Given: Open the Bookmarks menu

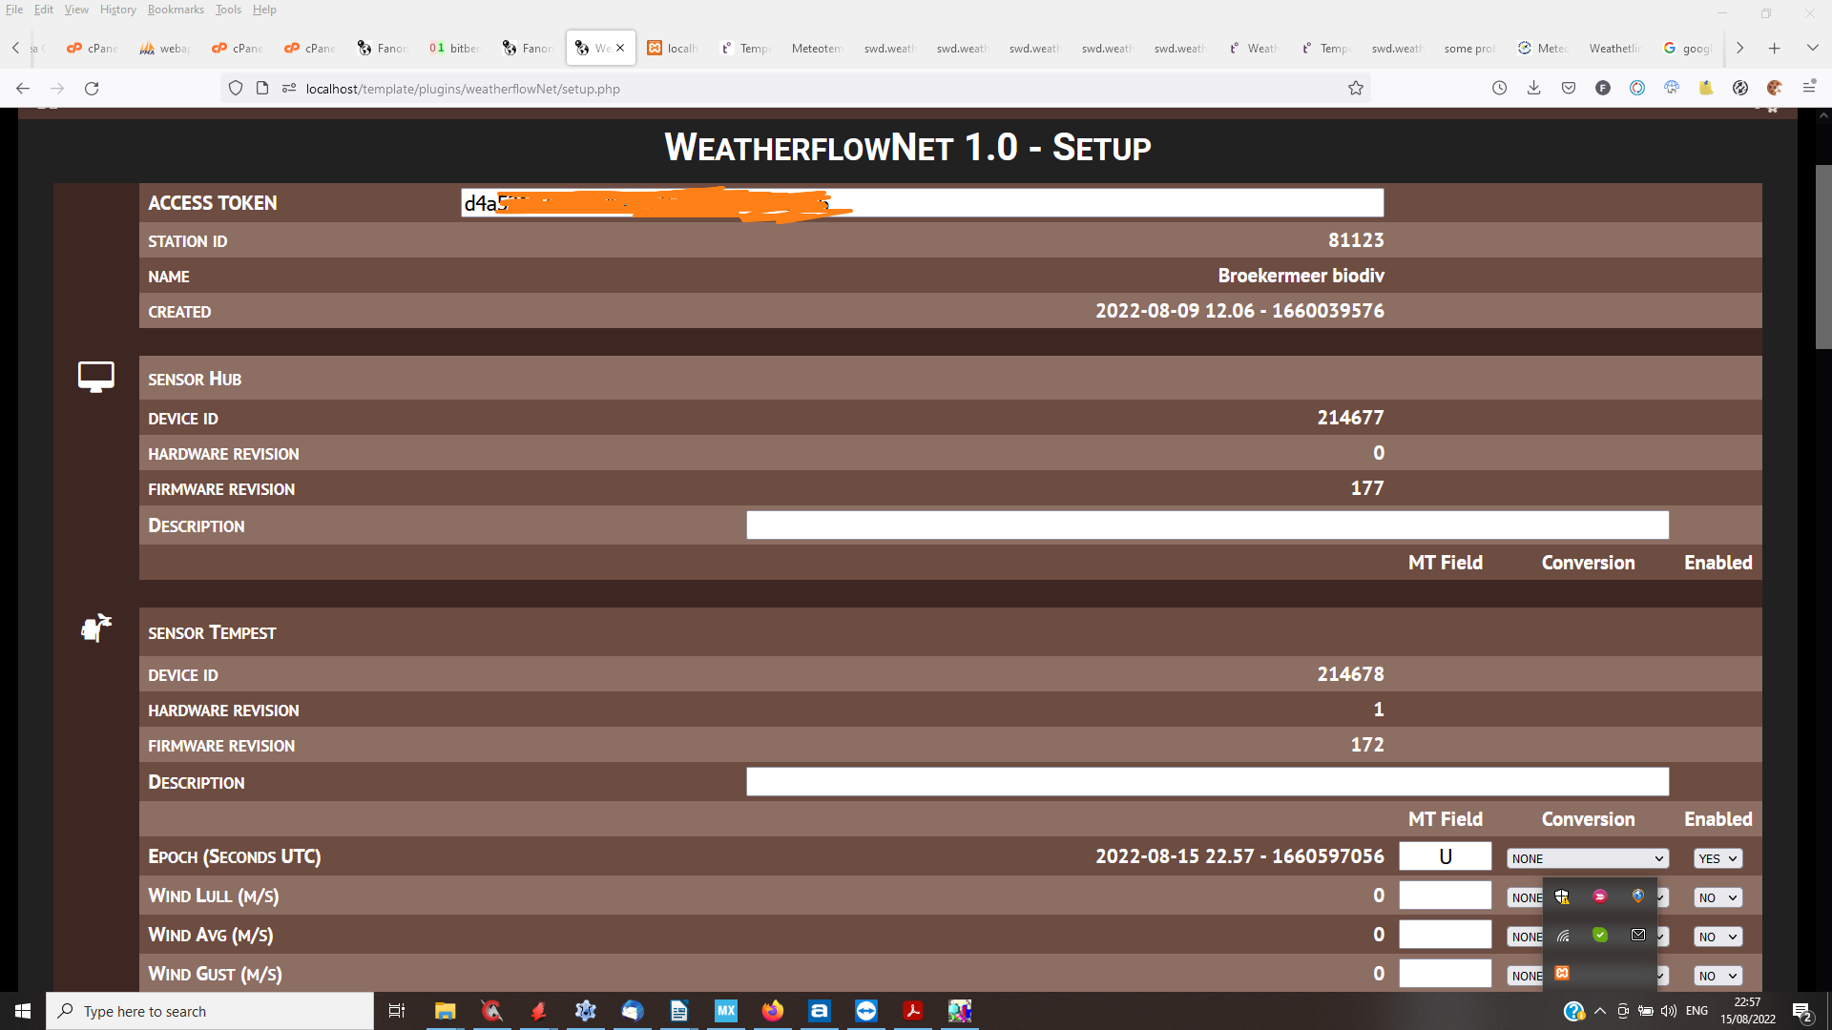Looking at the screenshot, I should coord(176,10).
